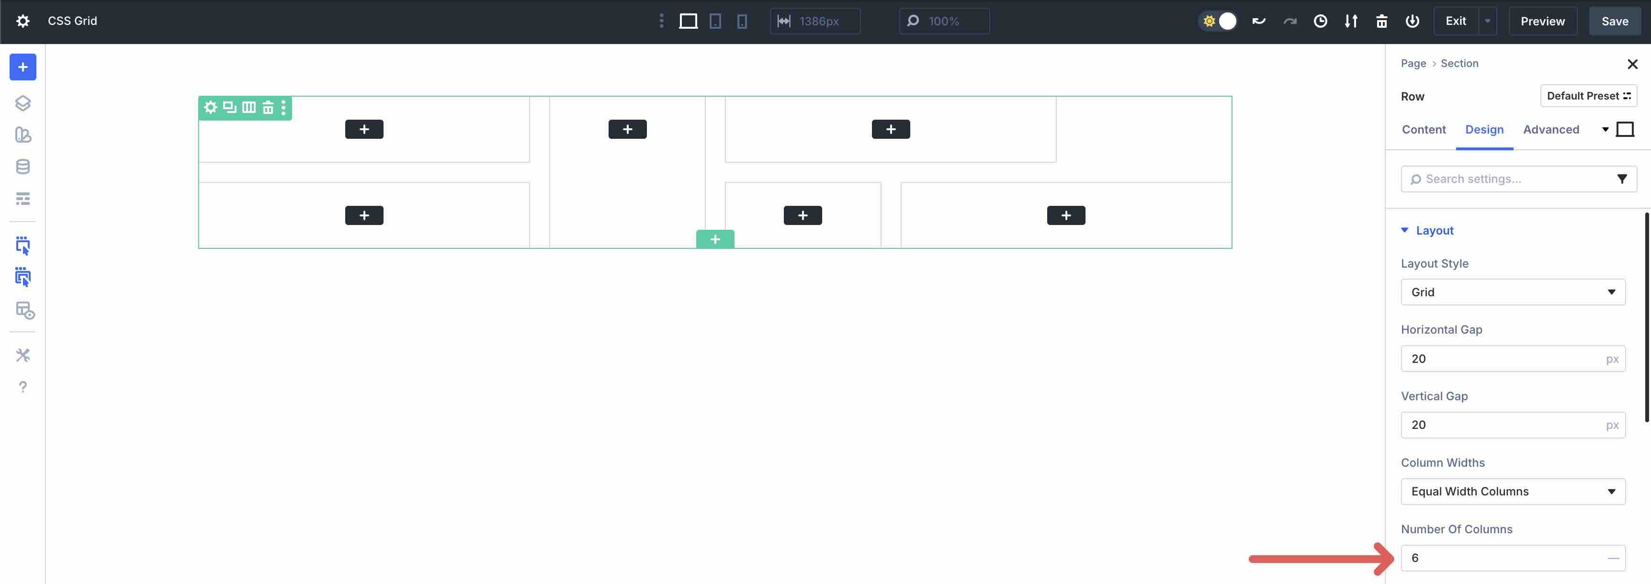The width and height of the screenshot is (1651, 584).
Task: Duplicate the row using the copy icon
Action: pyautogui.click(x=229, y=107)
